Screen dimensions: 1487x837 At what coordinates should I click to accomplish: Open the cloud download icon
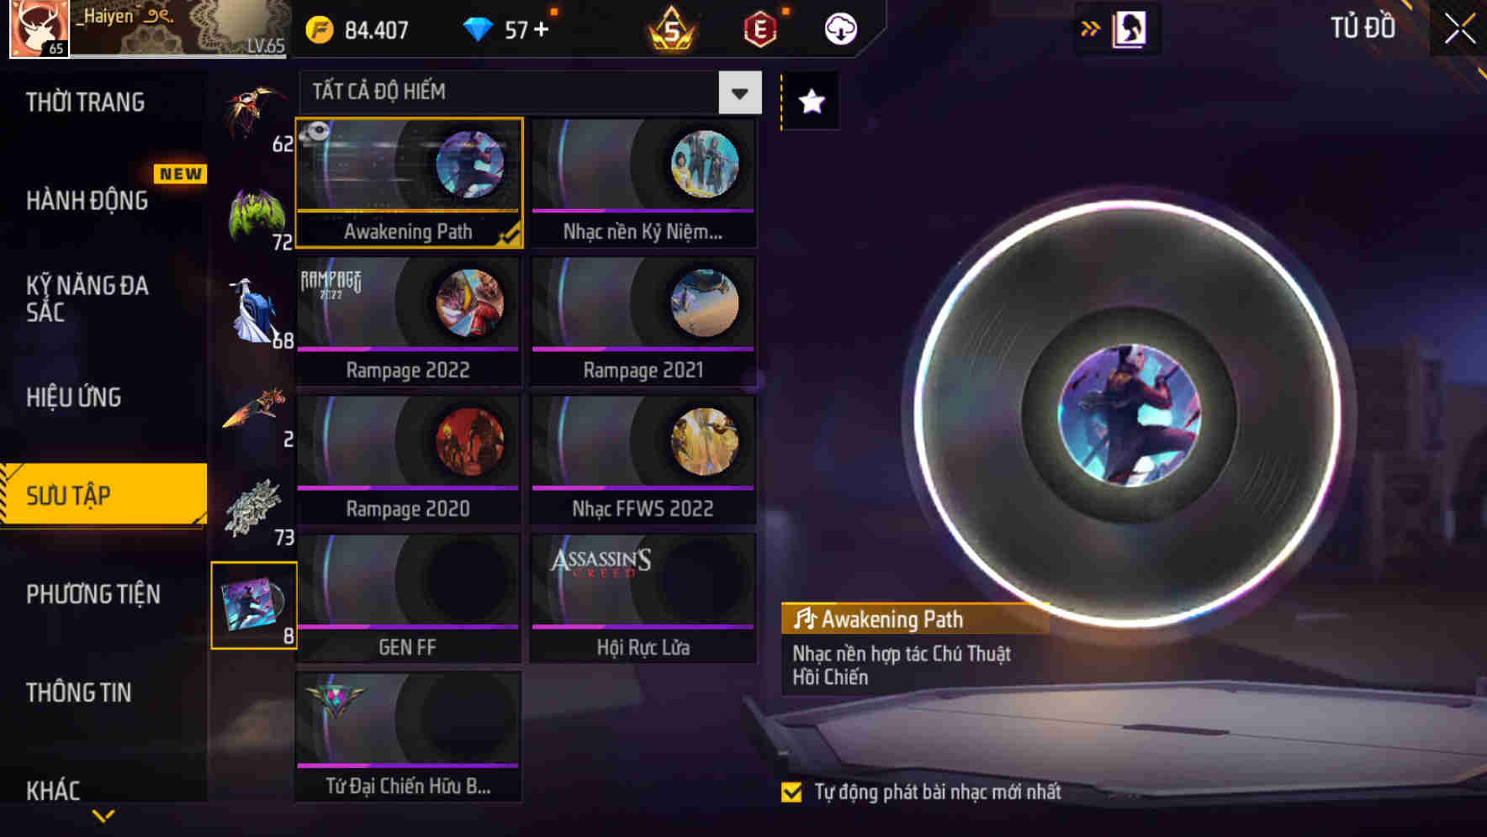pos(840,29)
